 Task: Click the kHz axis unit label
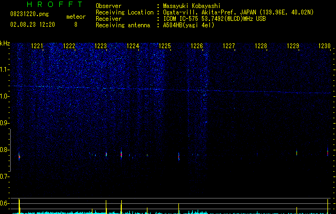[5, 43]
